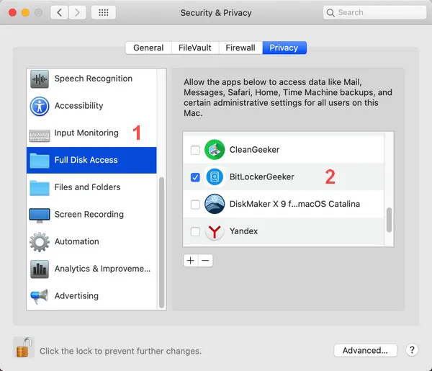This screenshot has height=371, width=432.
Task: Open the FileVault tab
Action: click(194, 48)
